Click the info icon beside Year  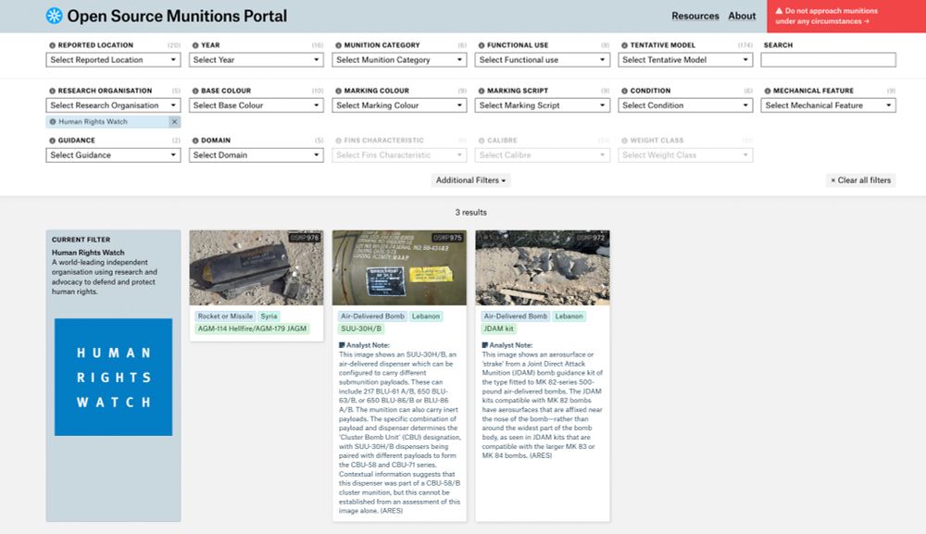click(x=194, y=45)
